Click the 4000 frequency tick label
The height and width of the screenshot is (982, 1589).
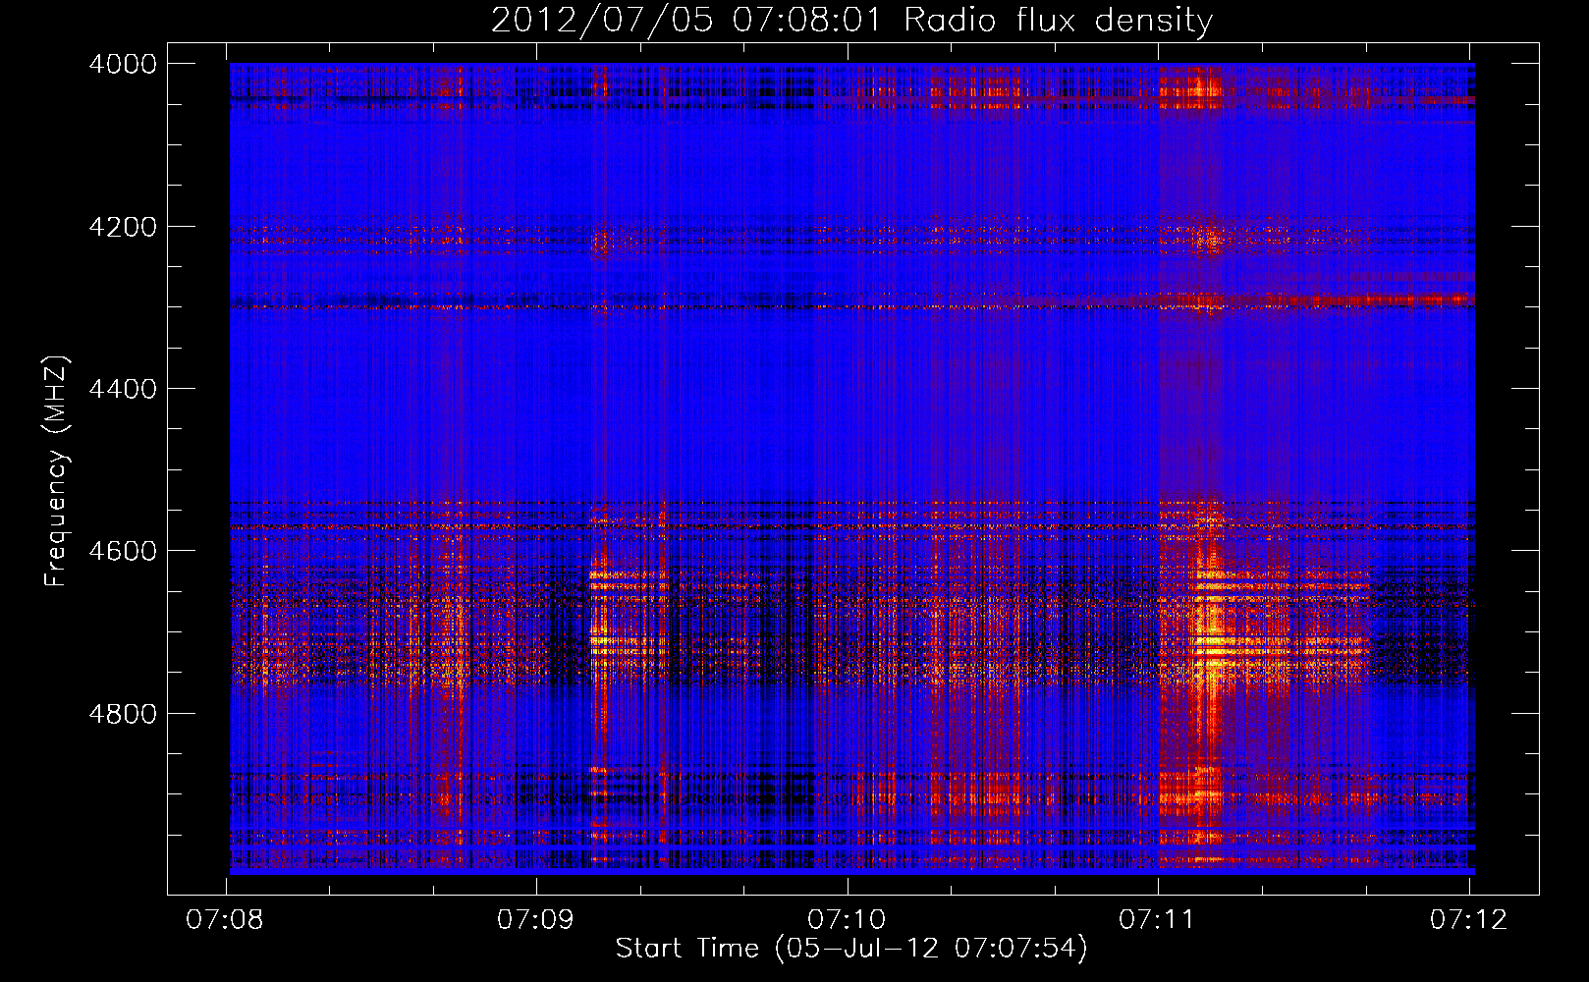click(x=123, y=64)
